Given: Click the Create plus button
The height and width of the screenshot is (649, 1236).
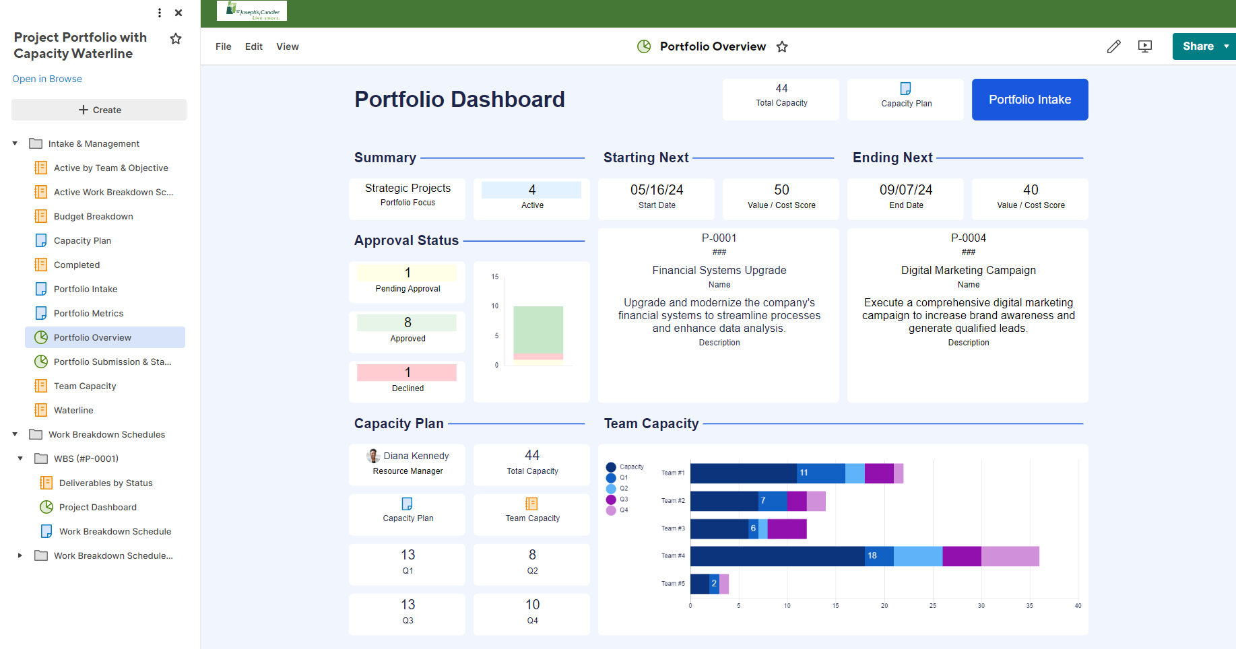Looking at the screenshot, I should click(99, 110).
